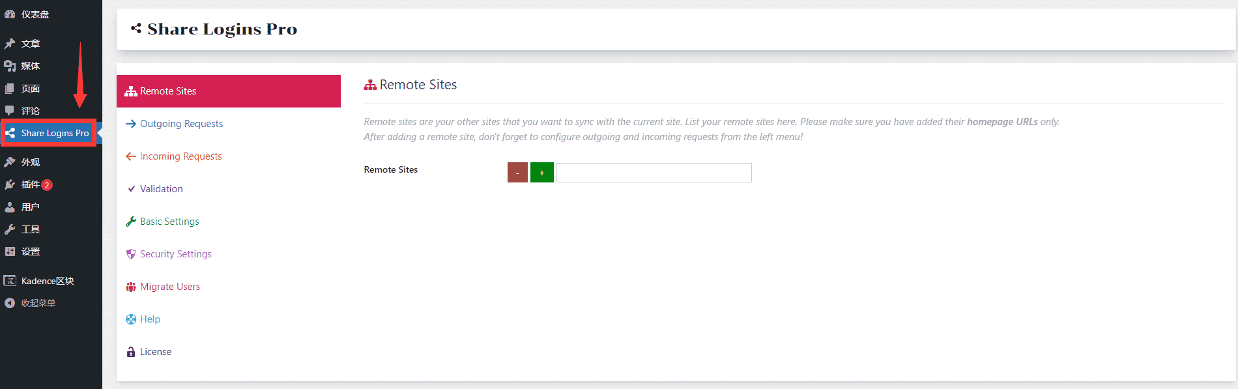Click the right arrow icon for Outgoing Requests
Image resolution: width=1238 pixels, height=389 pixels.
click(131, 124)
